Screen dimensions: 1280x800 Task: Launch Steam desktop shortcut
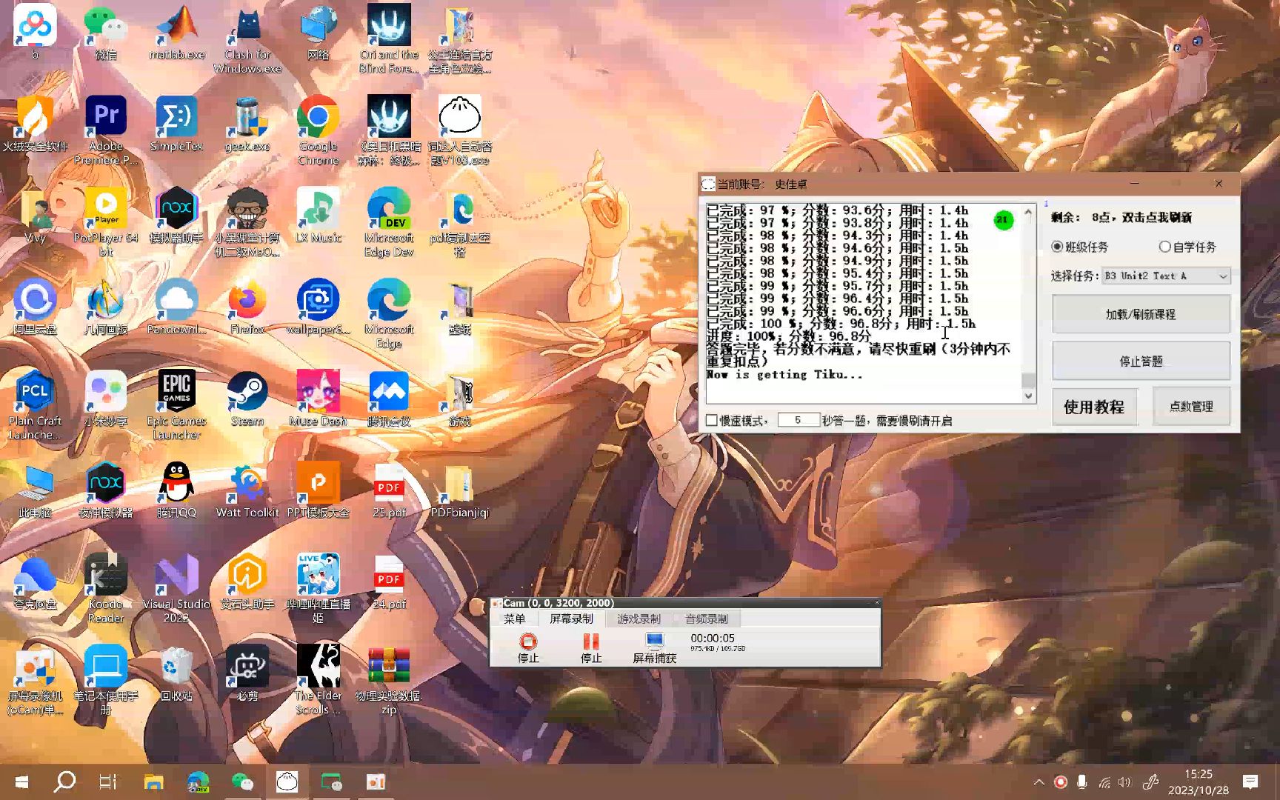pos(247,399)
